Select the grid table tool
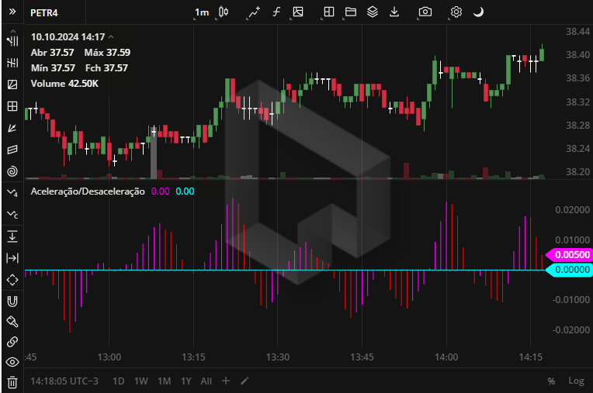Screen dimensions: 593x393 pos(12,106)
